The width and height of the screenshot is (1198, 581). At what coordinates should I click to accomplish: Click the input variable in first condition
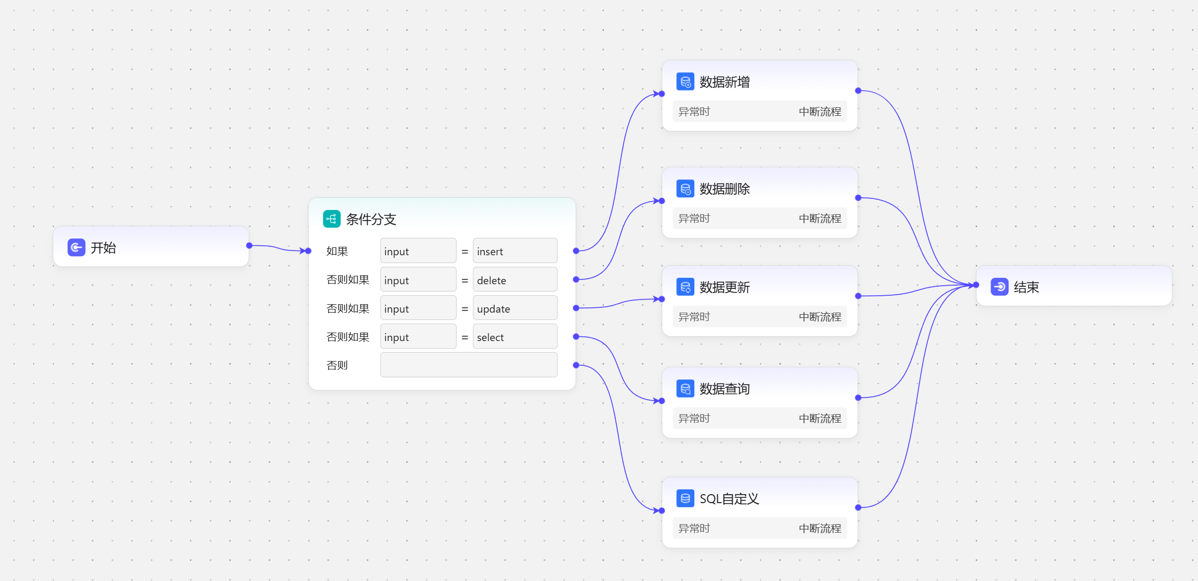pos(418,251)
